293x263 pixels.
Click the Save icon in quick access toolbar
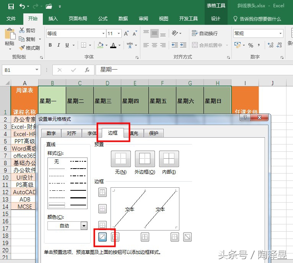click(11, 6)
